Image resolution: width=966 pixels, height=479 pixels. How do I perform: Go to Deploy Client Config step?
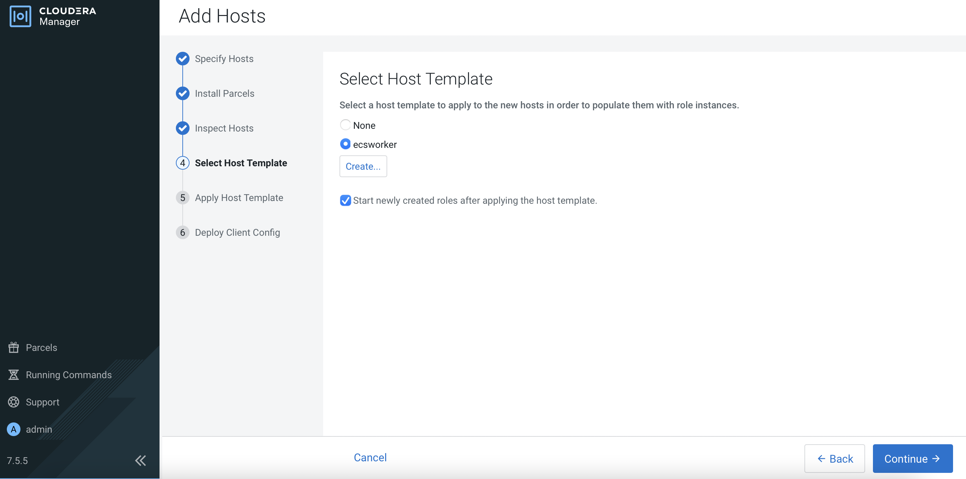tap(237, 232)
